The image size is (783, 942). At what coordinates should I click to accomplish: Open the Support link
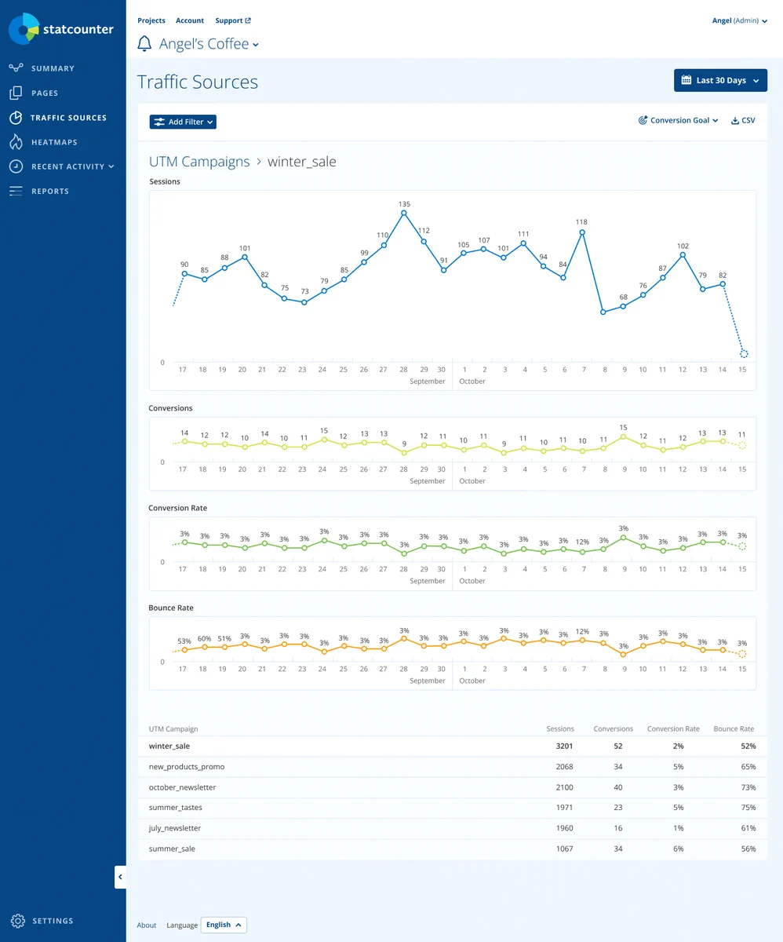coord(233,20)
